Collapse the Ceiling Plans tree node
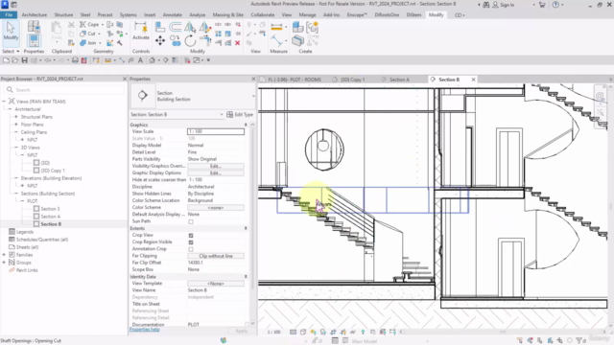The height and width of the screenshot is (345, 614). click(16, 132)
